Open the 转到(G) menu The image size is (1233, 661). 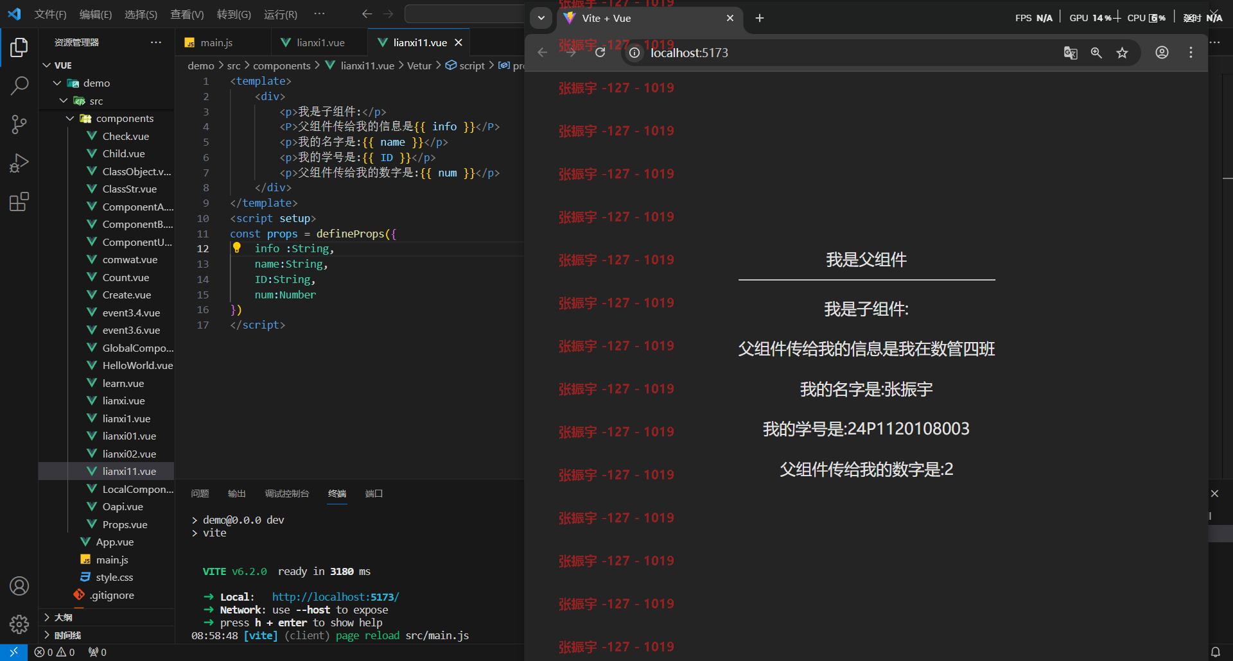tap(234, 14)
